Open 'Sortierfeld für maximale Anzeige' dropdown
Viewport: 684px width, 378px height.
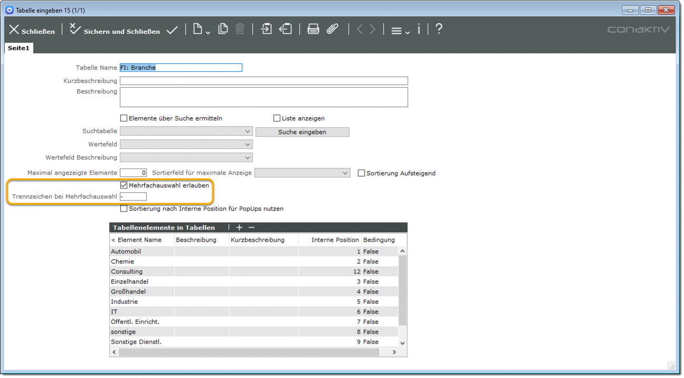tap(302, 173)
